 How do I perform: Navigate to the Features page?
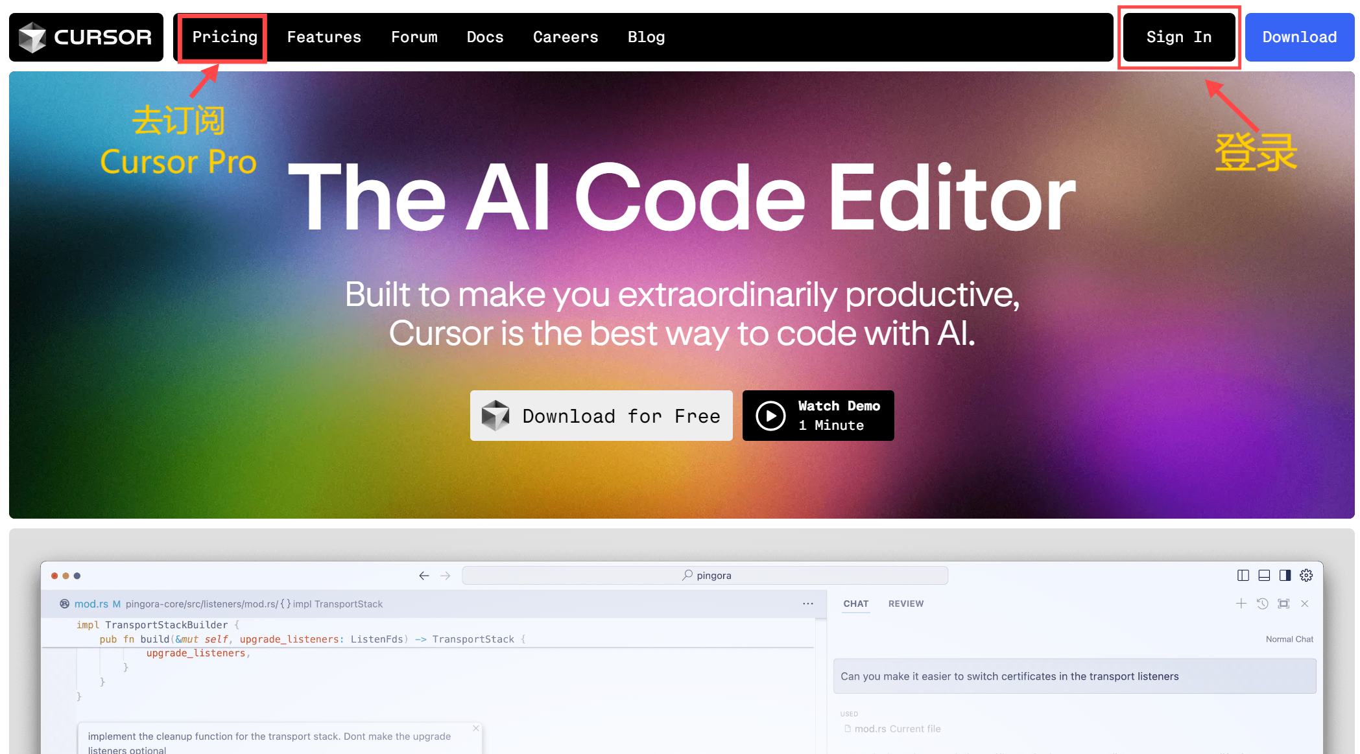pos(326,37)
